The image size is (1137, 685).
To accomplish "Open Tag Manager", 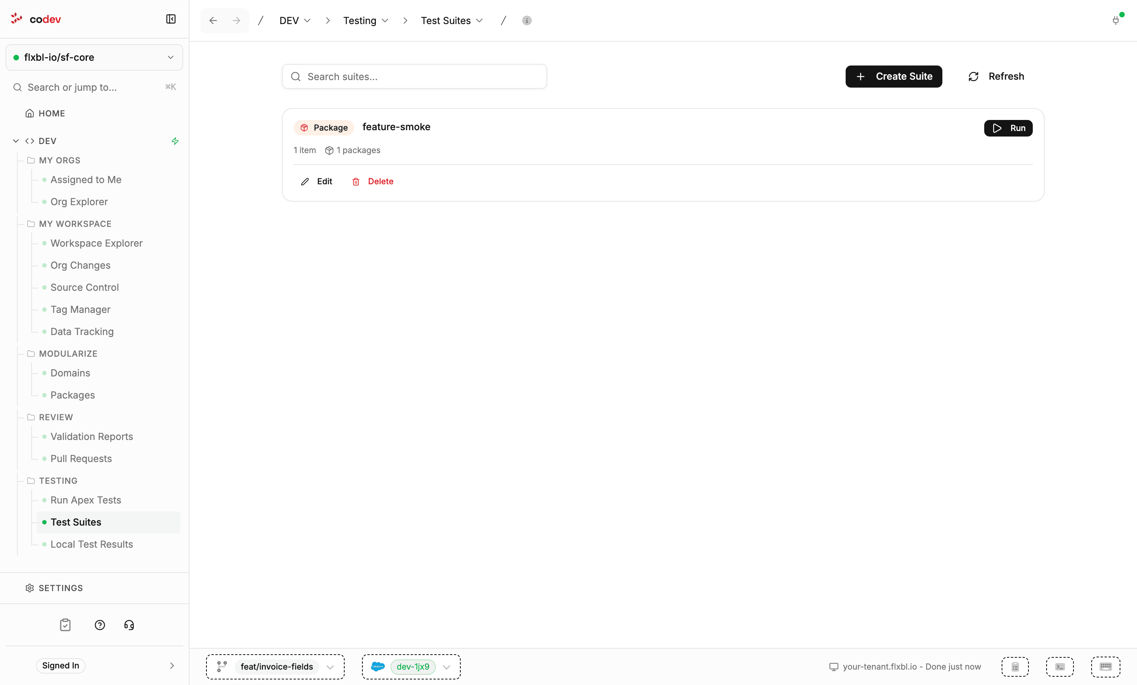I will tap(80, 309).
